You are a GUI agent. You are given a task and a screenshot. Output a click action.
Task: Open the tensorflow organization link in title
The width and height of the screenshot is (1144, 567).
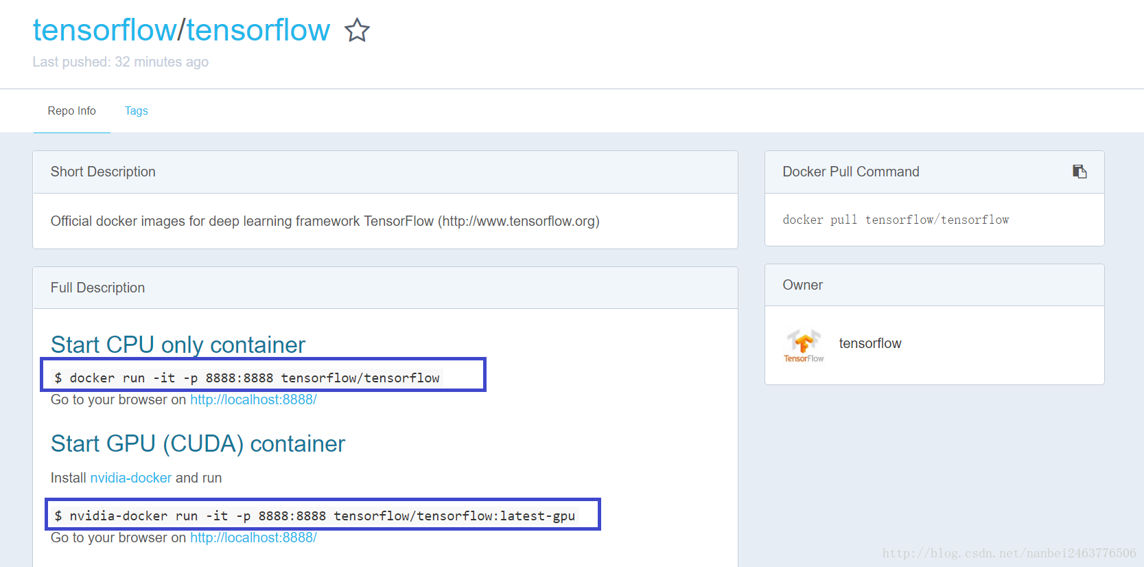[104, 30]
